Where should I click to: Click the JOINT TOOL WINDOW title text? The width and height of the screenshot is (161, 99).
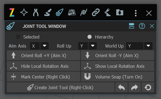point(44,26)
